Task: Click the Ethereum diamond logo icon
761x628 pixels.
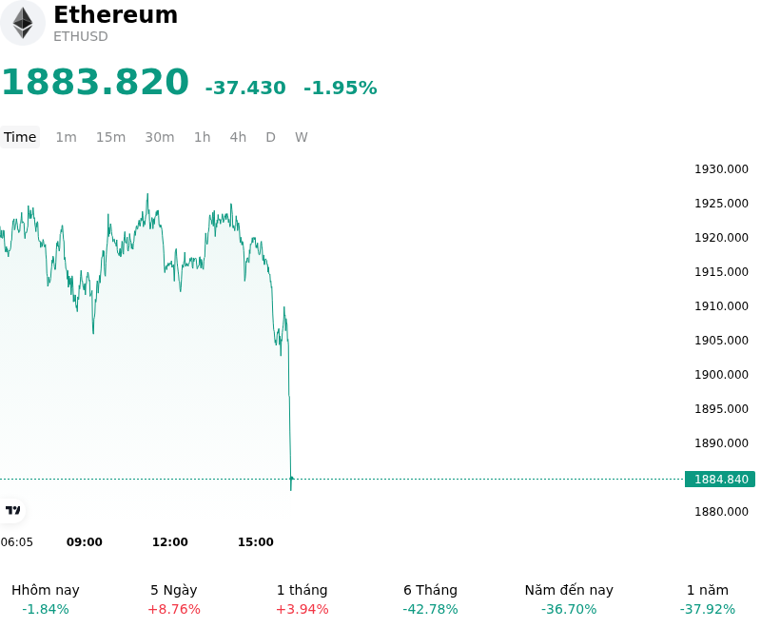Action: pyautogui.click(x=22, y=23)
